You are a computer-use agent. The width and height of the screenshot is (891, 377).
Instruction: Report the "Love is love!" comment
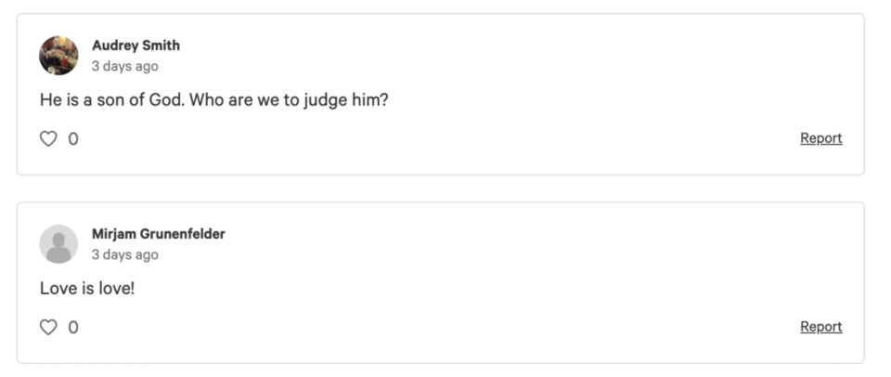[821, 326]
